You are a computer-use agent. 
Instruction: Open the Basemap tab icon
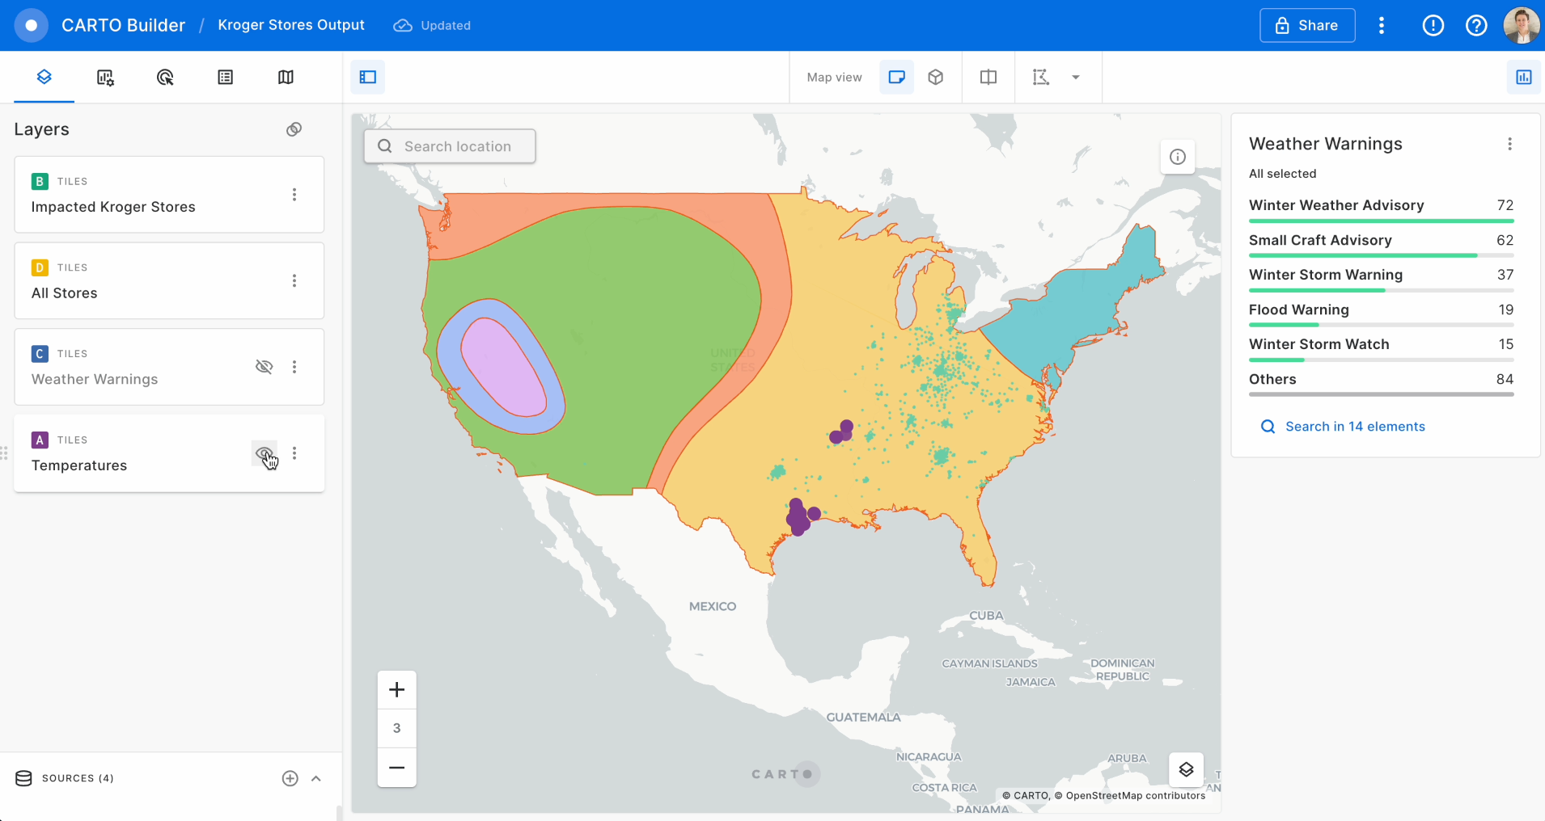coord(286,77)
